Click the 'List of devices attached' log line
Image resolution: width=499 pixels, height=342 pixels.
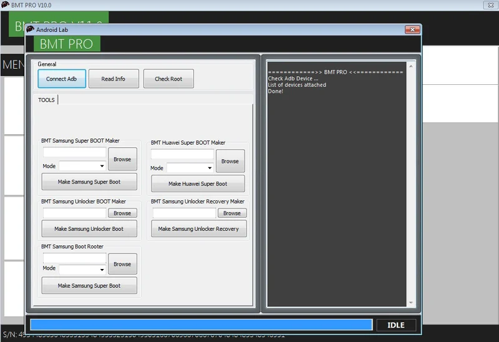pyautogui.click(x=297, y=85)
